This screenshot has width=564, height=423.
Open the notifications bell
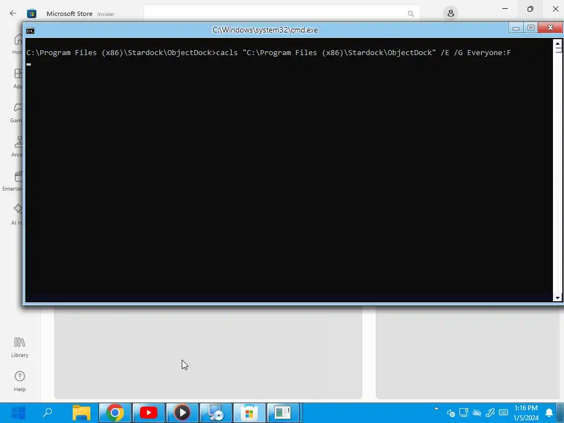tap(549, 413)
